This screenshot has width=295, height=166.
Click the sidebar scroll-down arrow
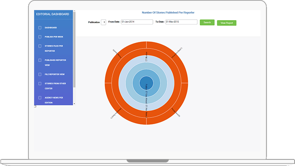[74, 104]
